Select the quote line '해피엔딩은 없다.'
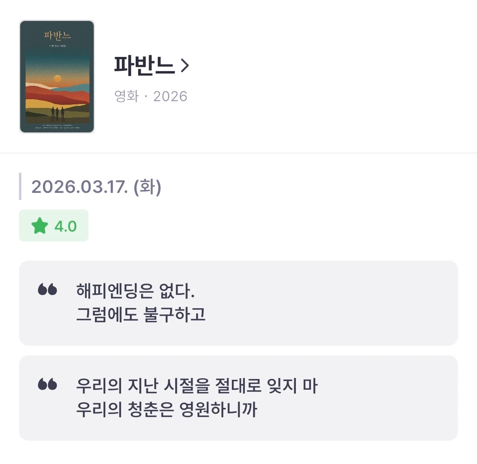477x464 pixels. click(x=135, y=291)
